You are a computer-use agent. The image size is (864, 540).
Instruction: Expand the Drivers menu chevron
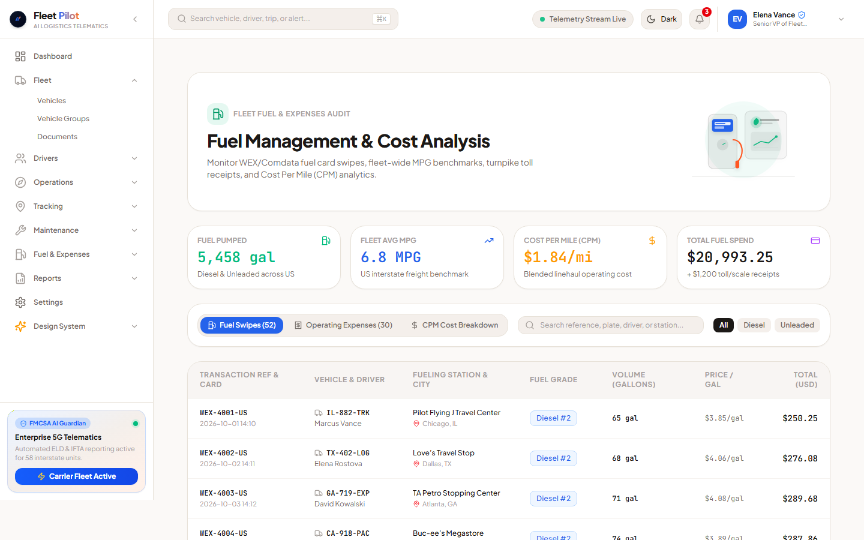pyautogui.click(x=134, y=158)
